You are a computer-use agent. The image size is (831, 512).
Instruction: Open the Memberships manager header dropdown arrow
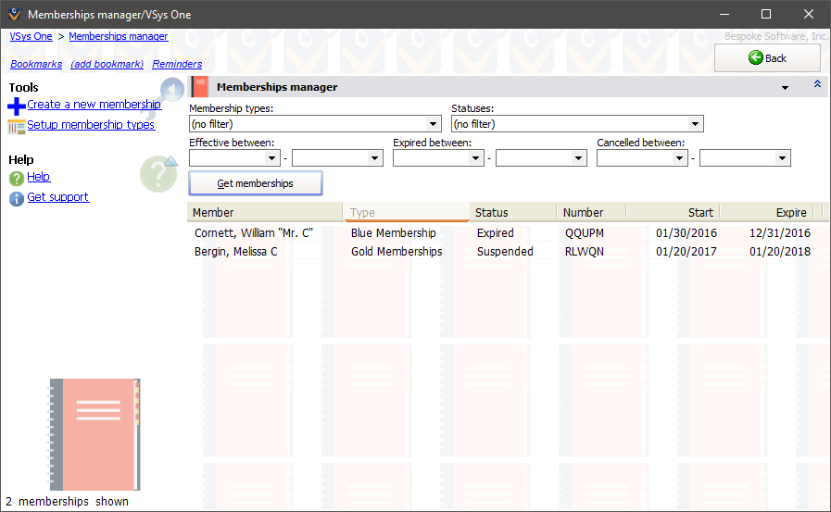pyautogui.click(x=785, y=88)
